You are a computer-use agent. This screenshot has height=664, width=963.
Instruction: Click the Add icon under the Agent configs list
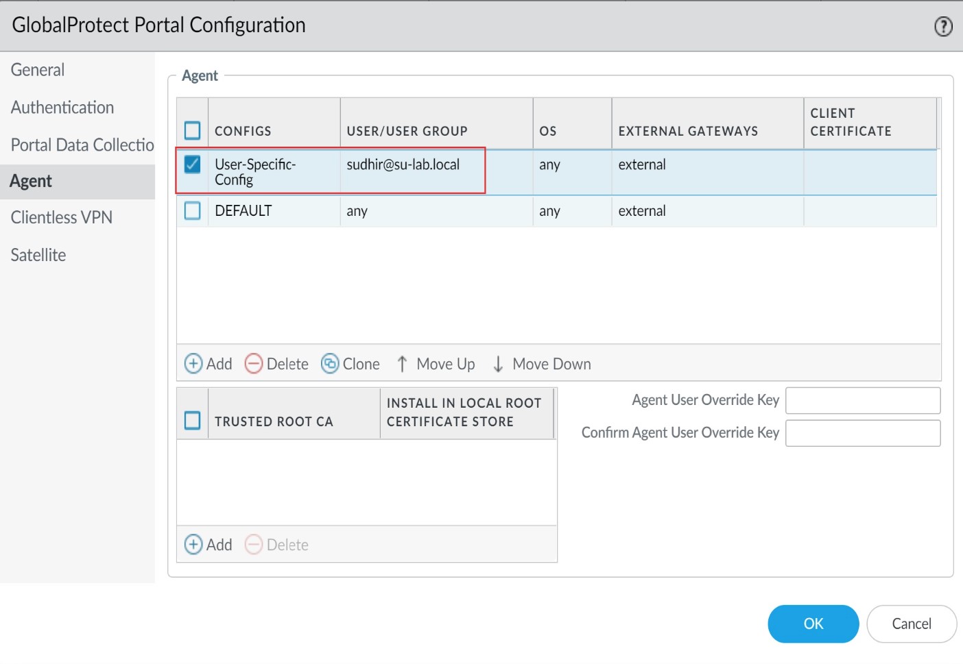[193, 364]
